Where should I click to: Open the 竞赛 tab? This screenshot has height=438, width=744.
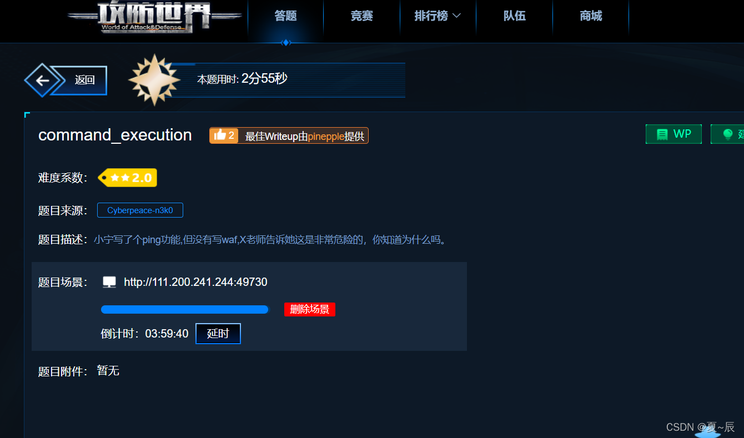click(361, 16)
